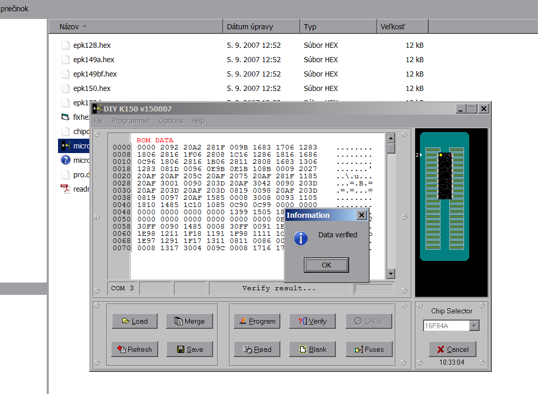Click OK in the Information dialog

[x=326, y=265]
